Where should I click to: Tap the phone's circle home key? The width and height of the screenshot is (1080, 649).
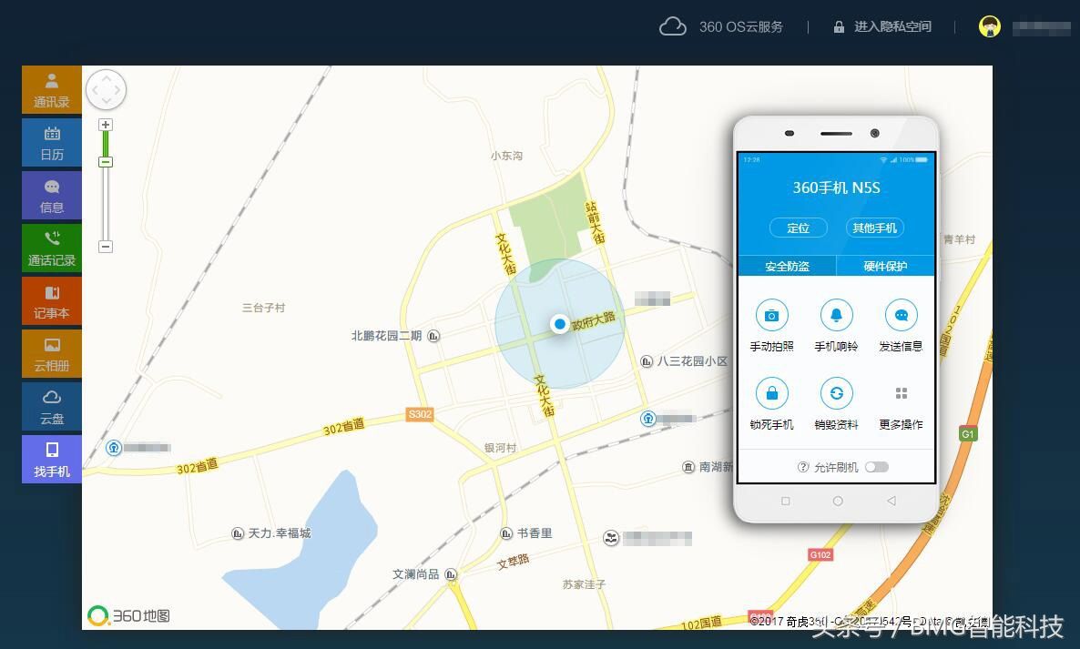coord(838,501)
